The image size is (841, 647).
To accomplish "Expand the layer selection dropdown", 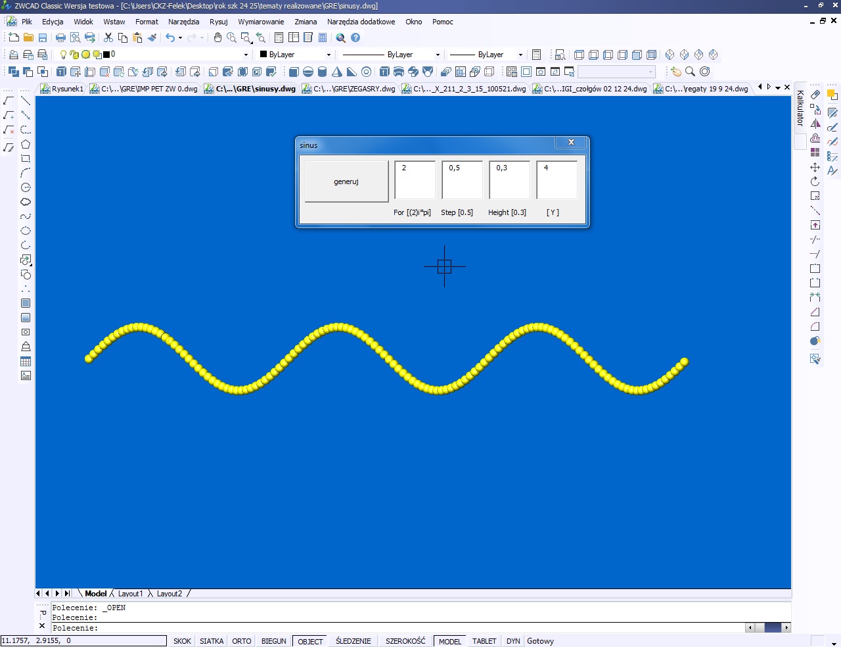I will click(x=246, y=55).
